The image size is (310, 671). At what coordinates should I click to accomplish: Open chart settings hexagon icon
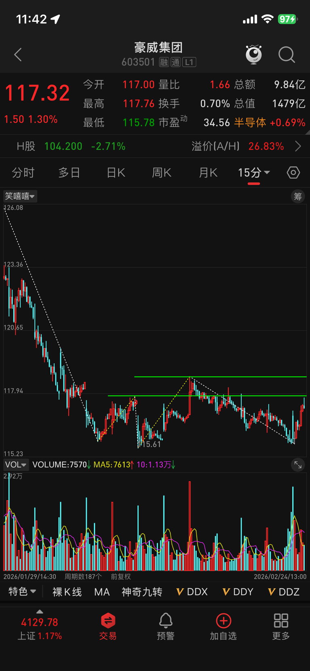coord(293,173)
